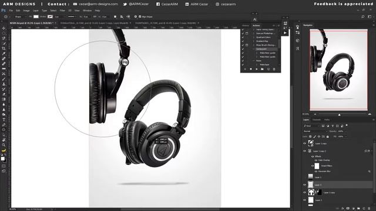Open the Filter menu
The image size is (376, 211).
(x=62, y=11)
